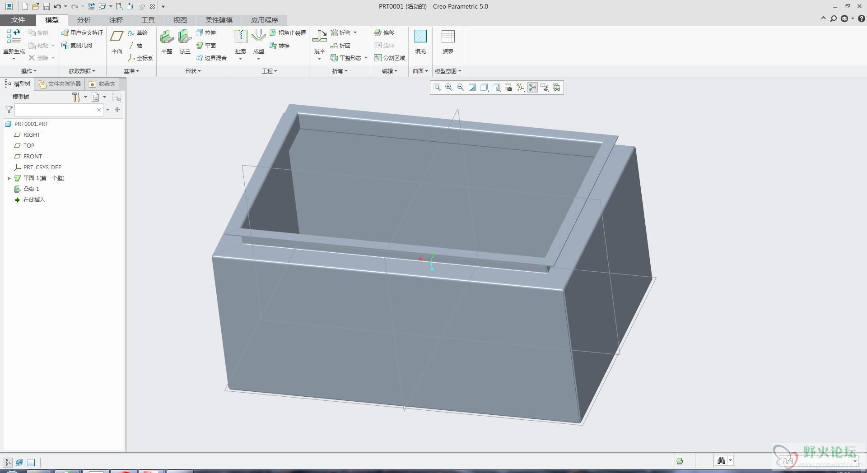The height and width of the screenshot is (473, 867).
Task: Select Corner Relief (拐角止裂槽) tool
Action: pos(288,32)
